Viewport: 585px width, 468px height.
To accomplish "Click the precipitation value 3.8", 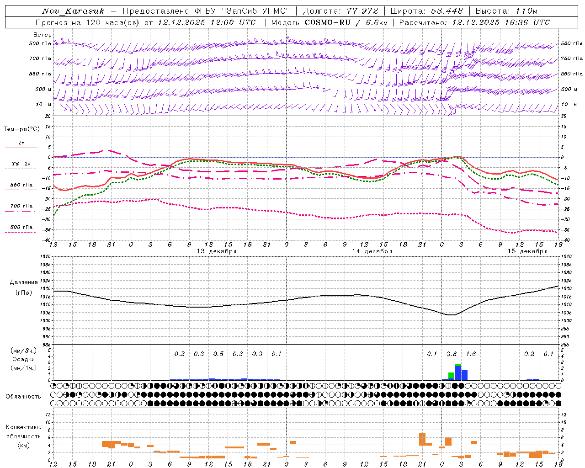I will click(x=452, y=354).
